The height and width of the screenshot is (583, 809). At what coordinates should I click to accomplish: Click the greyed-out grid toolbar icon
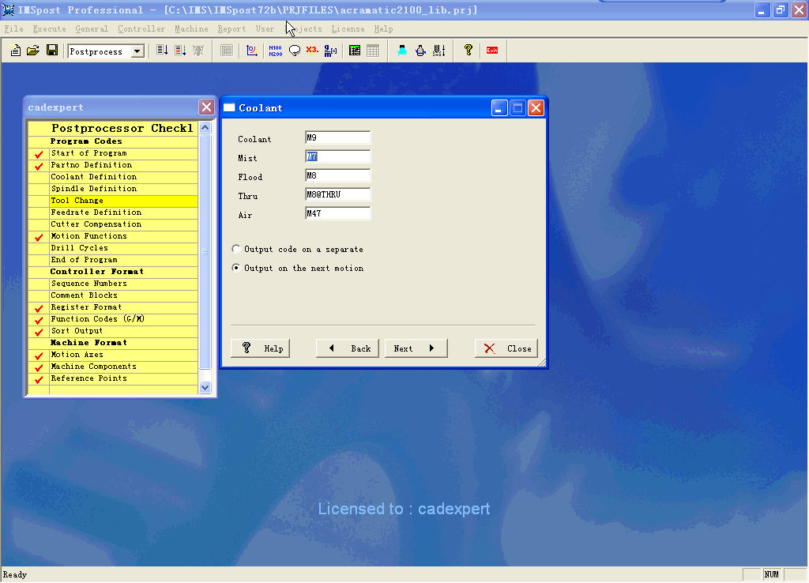point(227,51)
